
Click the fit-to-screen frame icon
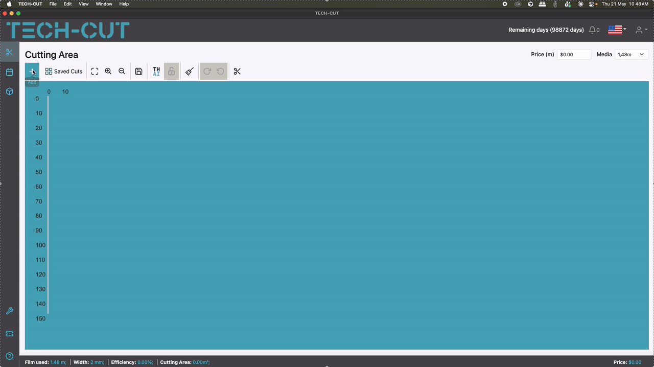(x=95, y=72)
